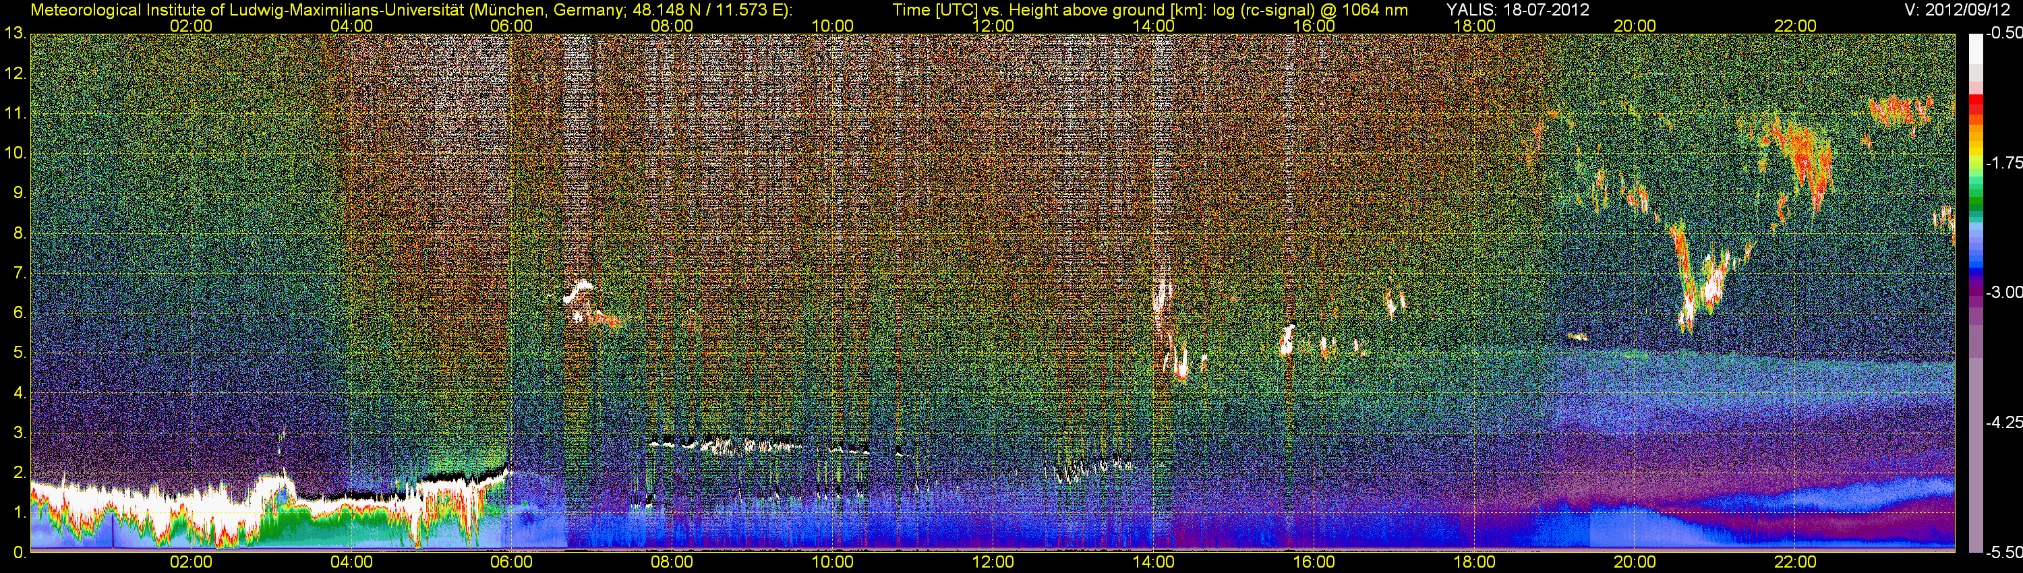This screenshot has width=2023, height=573.
Task: Click the 3 km height axis label
Action: click(x=19, y=433)
